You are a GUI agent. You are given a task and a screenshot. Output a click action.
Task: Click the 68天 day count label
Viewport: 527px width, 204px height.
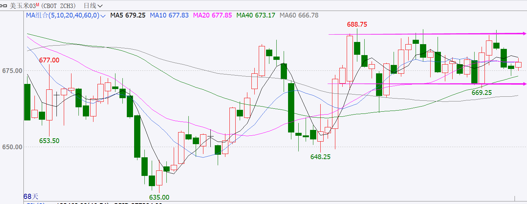(30, 196)
